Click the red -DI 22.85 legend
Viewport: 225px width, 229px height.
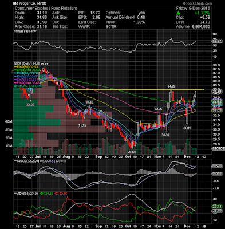click(x=60, y=193)
